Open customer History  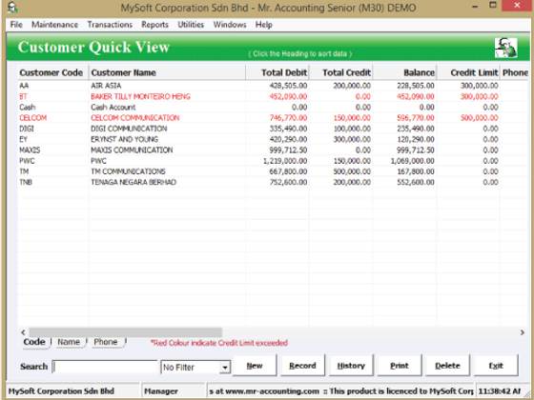pos(351,366)
